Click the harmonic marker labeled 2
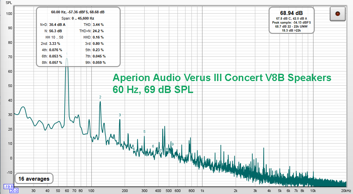 coord(100,97)
